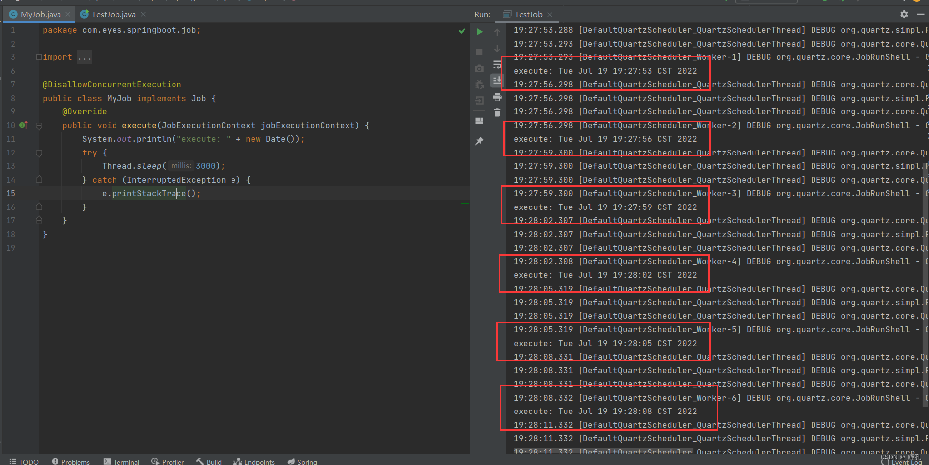Stop the running TestJob process

click(479, 52)
